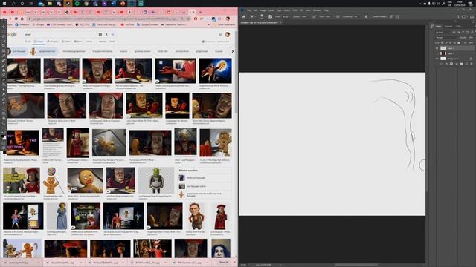Select the Horizontal Type tool
Screen dimensions: 476x267
4,104
